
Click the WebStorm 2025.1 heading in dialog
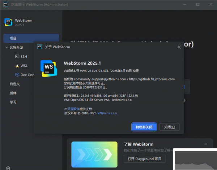[x=82, y=63]
